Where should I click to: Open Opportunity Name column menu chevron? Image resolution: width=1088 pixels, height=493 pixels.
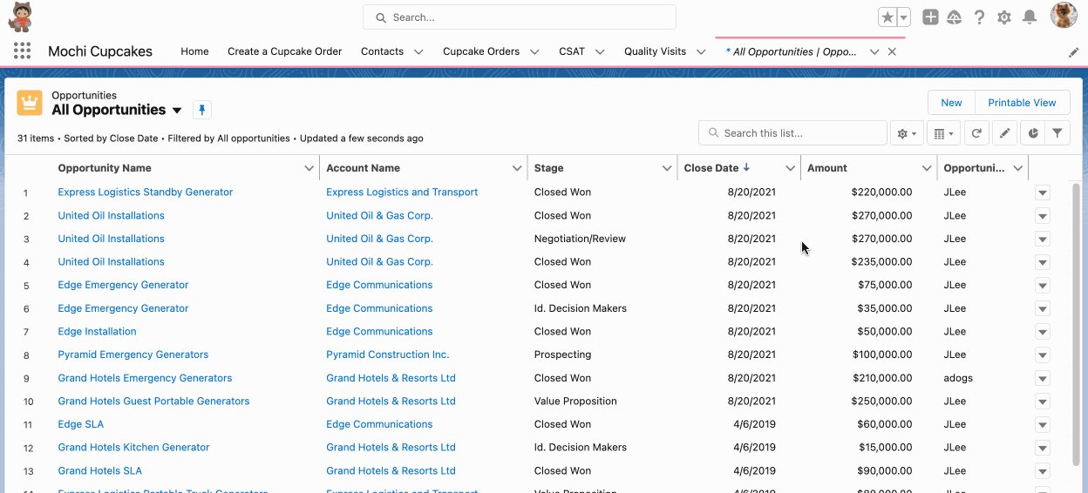pyautogui.click(x=309, y=168)
